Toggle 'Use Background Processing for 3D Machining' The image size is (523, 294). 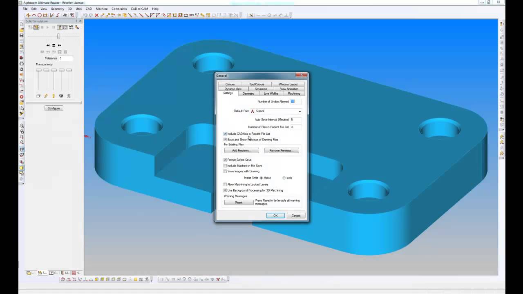(x=225, y=190)
